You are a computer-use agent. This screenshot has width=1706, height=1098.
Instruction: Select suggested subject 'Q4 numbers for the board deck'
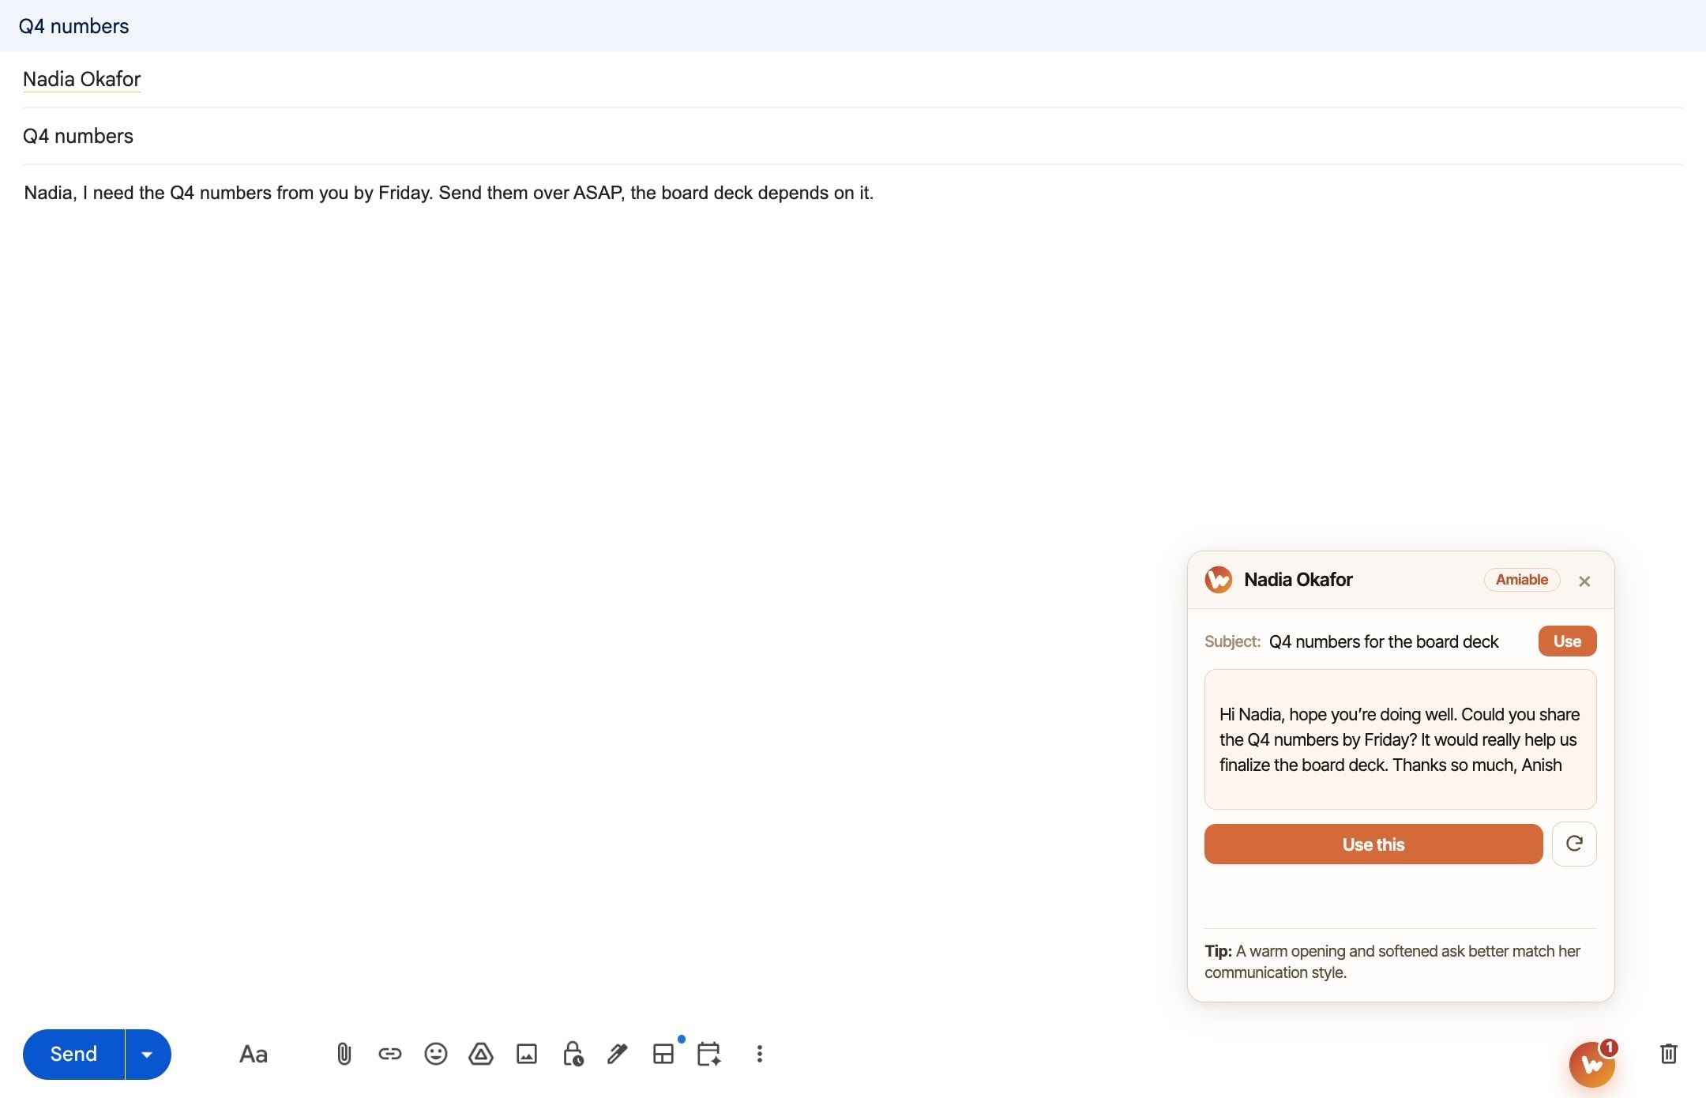[1384, 642]
